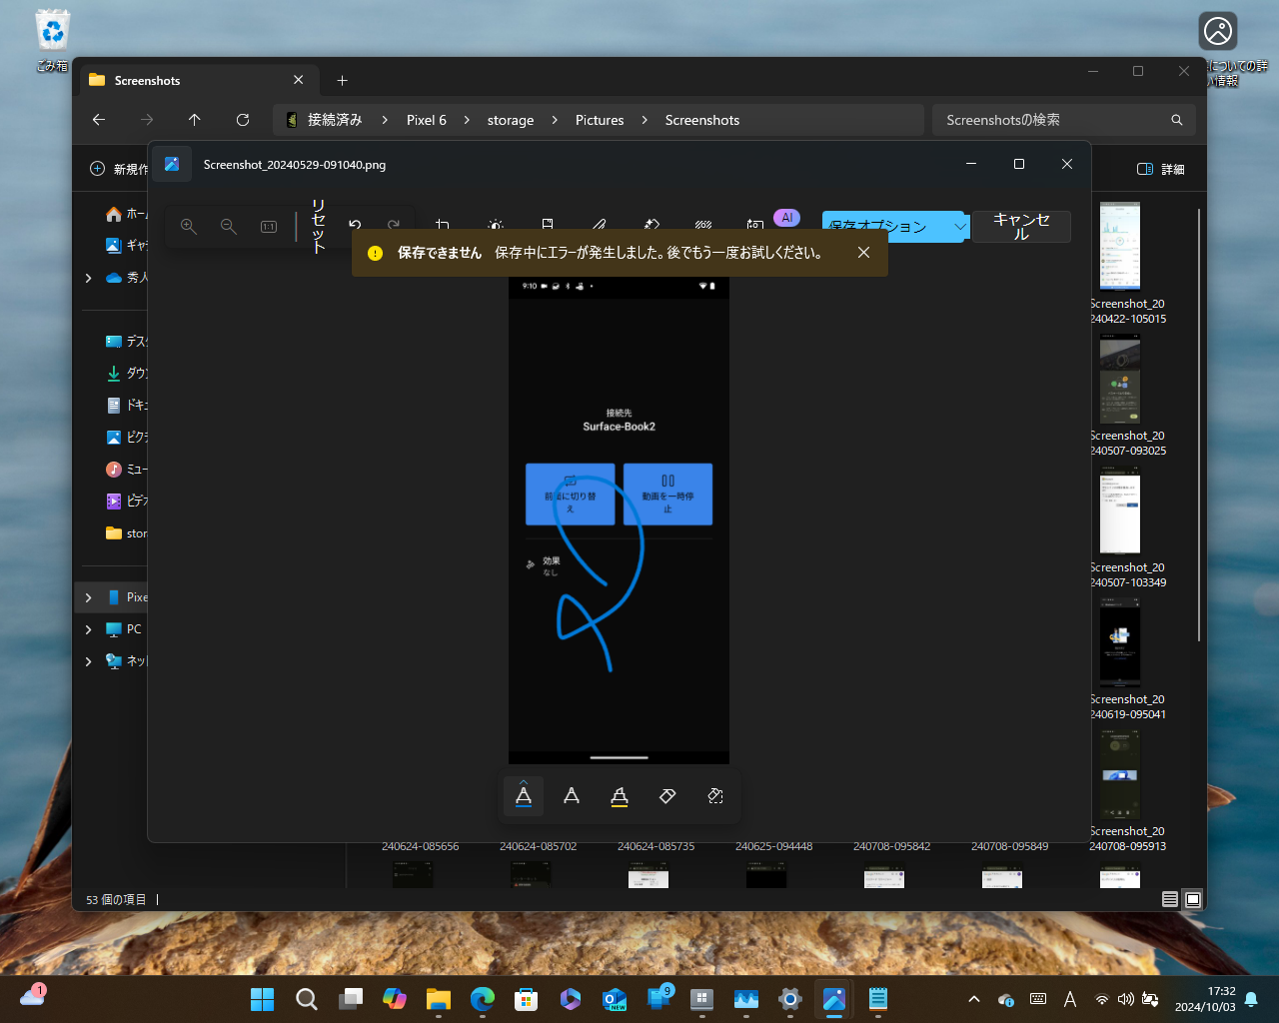Open Microsoft Edge from taskbar
The width and height of the screenshot is (1279, 1023).
click(483, 999)
